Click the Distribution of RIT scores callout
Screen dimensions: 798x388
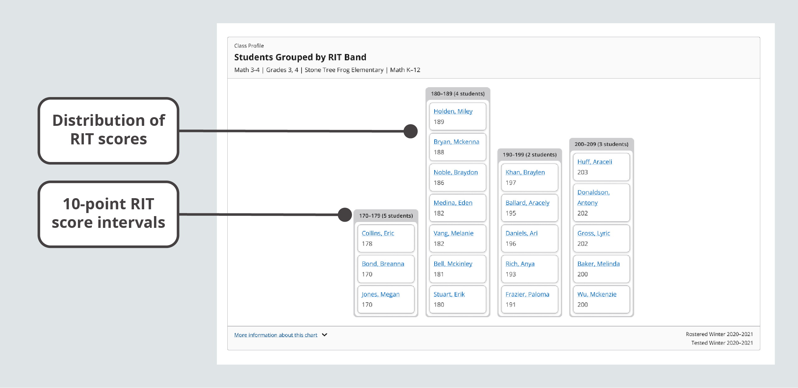(x=109, y=130)
